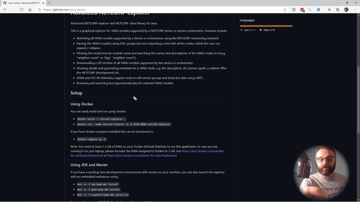
Task: Click the mvn grpc/pom.xml install code
Action: click(98, 190)
